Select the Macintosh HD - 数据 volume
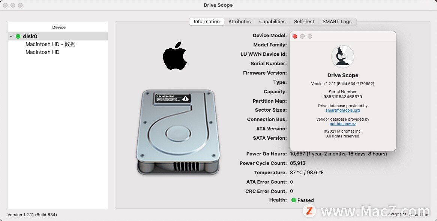 (x=50, y=44)
